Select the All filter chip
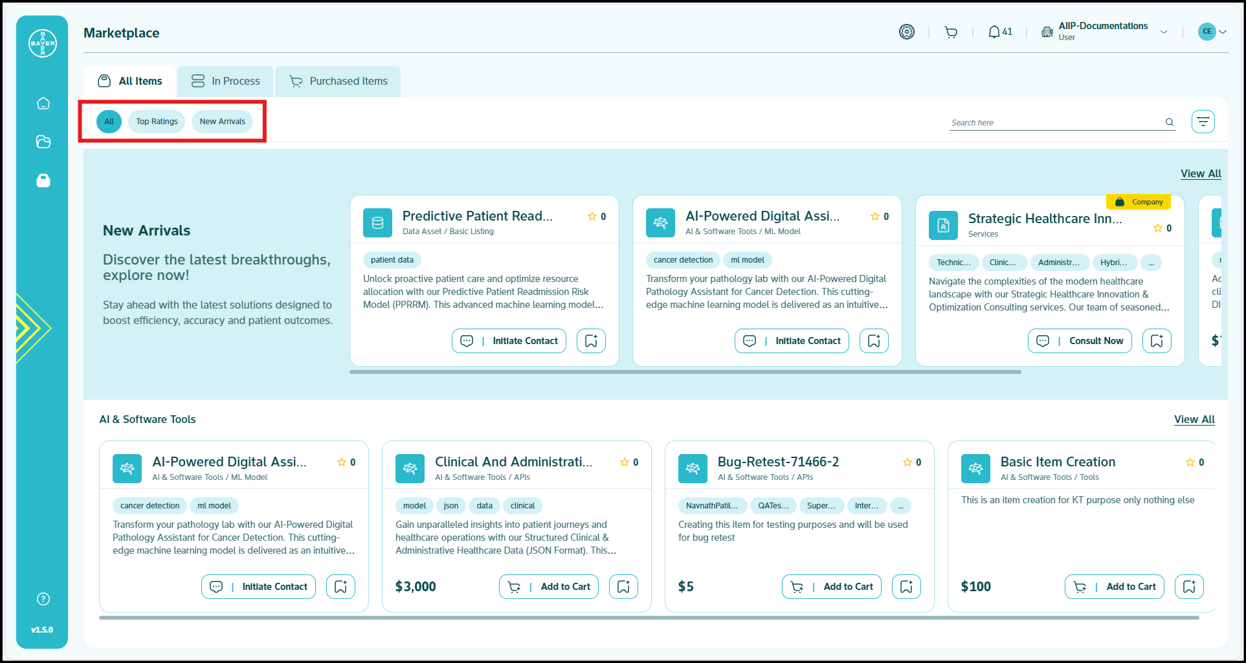Image resolution: width=1246 pixels, height=663 pixels. (x=109, y=122)
